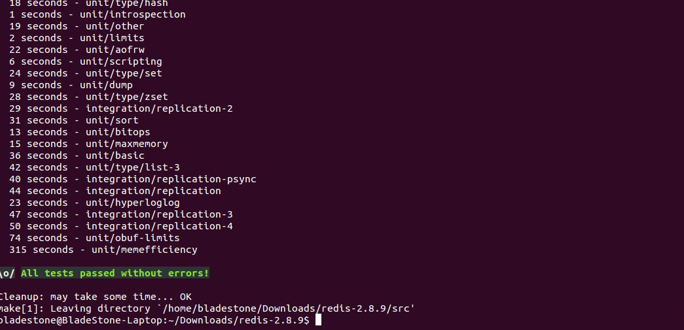
Task: Click the 'Cleanup: may take some time... OK' line
Action: [96, 297]
